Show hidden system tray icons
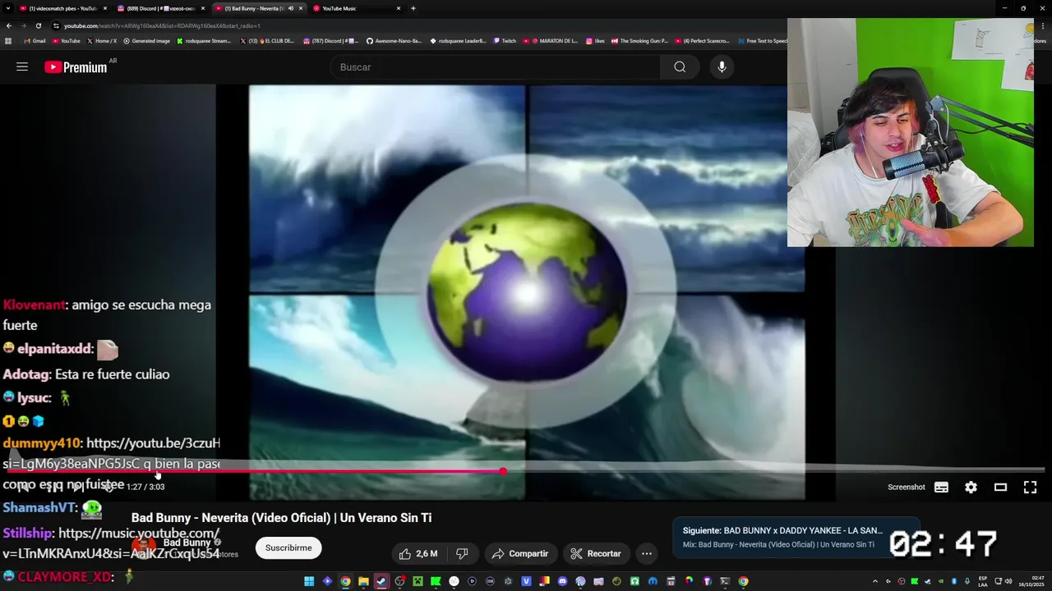 pos(875,581)
